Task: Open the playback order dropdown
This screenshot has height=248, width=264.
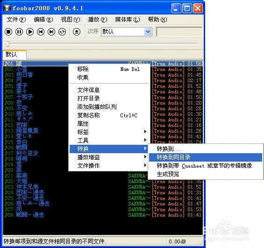Action: [148, 32]
